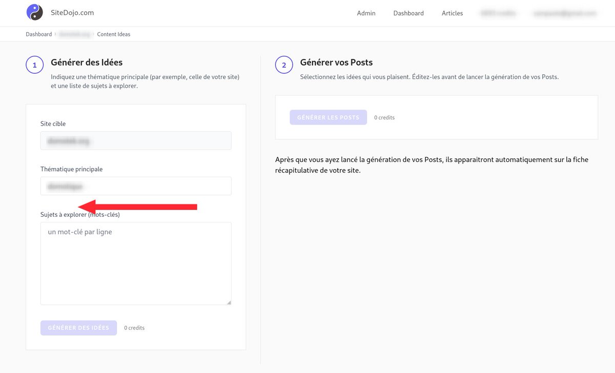Click the credits counter in the header
The image size is (615, 373).
tap(498, 13)
